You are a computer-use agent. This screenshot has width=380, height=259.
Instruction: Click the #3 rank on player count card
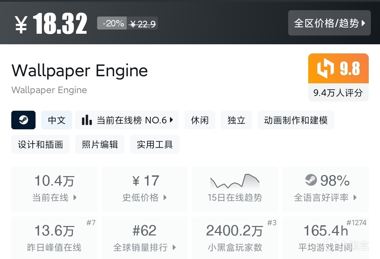272,222
